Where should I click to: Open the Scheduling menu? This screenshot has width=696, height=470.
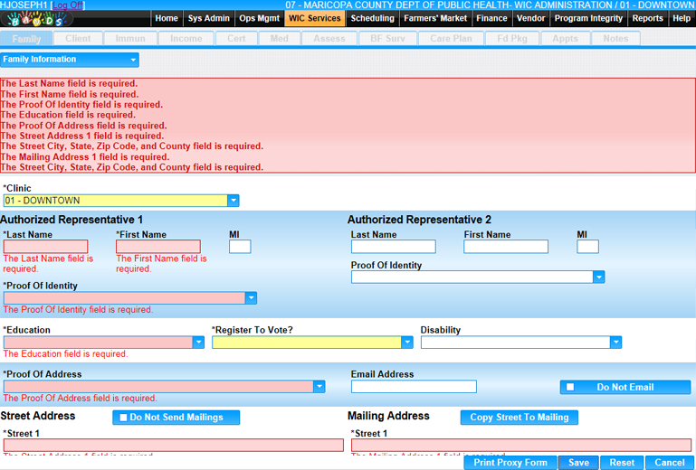click(x=373, y=18)
